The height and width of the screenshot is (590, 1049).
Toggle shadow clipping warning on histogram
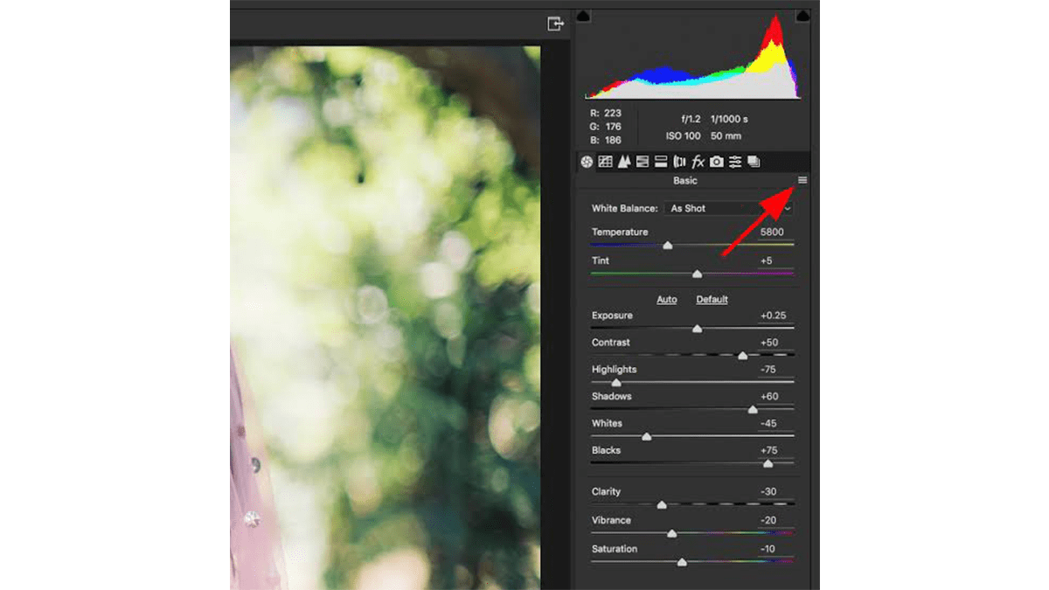[x=584, y=16]
